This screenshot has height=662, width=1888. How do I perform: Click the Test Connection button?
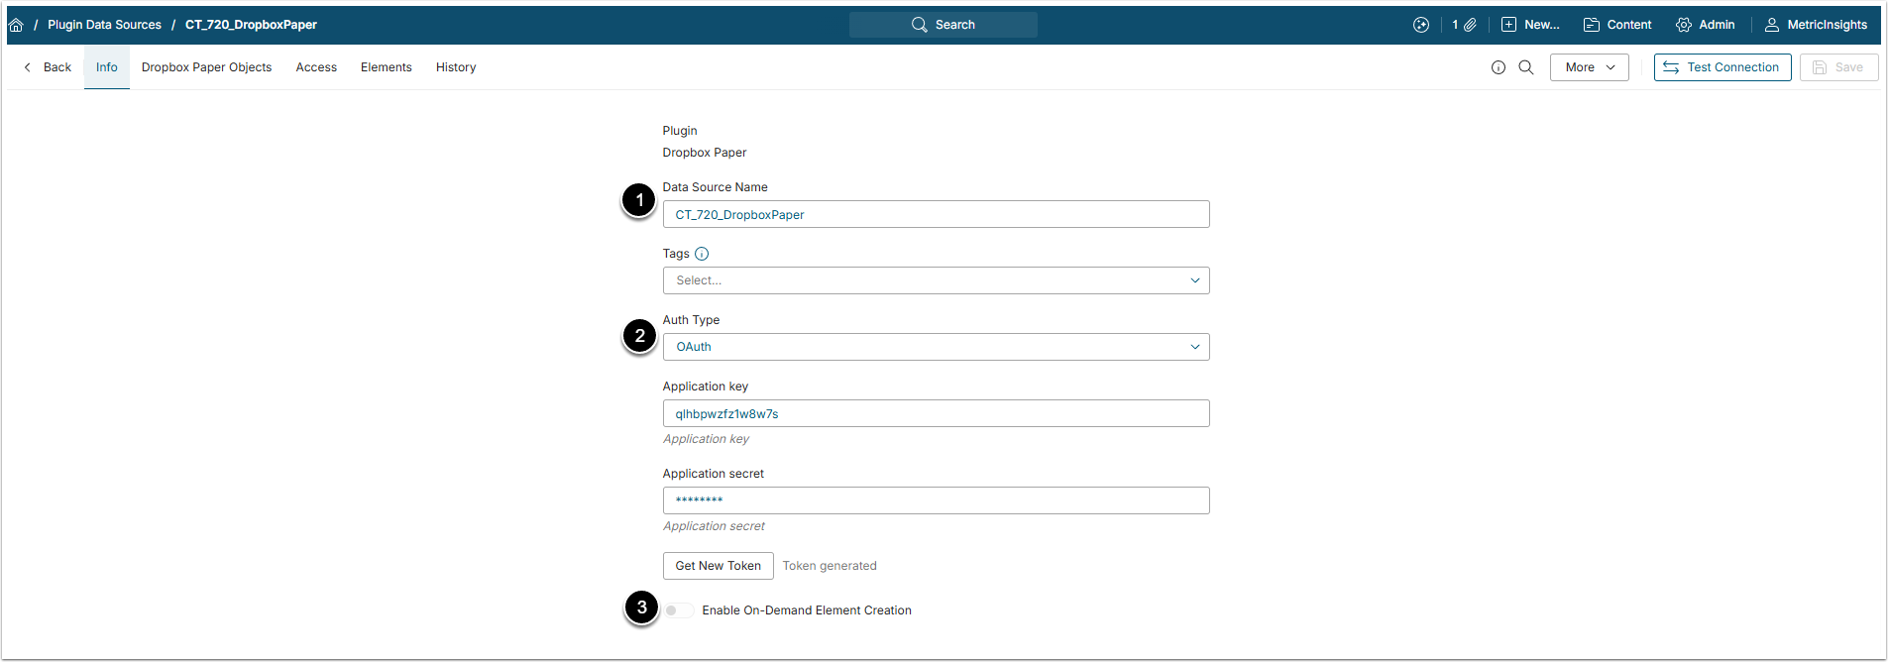point(1721,67)
